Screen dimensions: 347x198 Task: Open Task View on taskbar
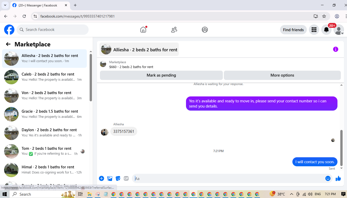coord(80,194)
